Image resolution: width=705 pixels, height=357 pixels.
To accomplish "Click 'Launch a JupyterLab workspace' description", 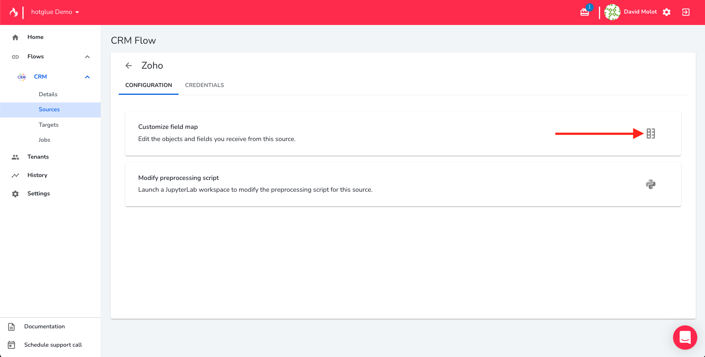I will (255, 190).
